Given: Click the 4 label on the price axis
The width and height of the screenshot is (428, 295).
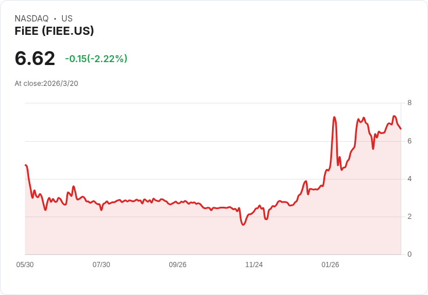Looking at the screenshot, I should [409, 179].
